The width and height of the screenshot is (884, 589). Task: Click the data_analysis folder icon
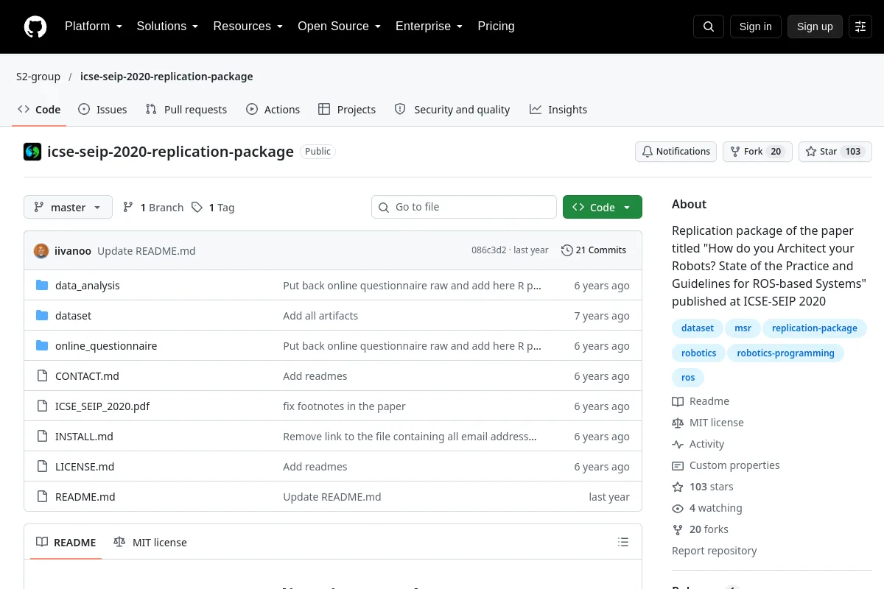(42, 286)
